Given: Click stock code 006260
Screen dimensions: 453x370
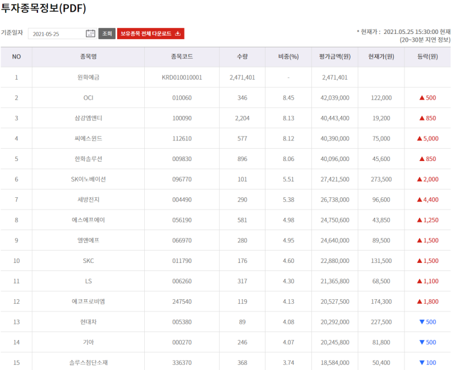Looking at the screenshot, I should pyautogui.click(x=182, y=281).
